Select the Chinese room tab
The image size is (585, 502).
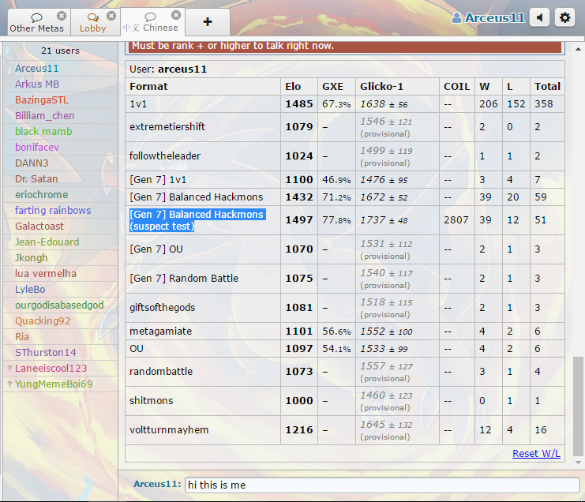[150, 23]
